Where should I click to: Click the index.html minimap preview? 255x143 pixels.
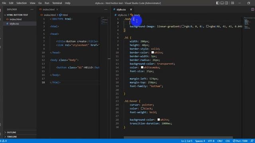104,20
